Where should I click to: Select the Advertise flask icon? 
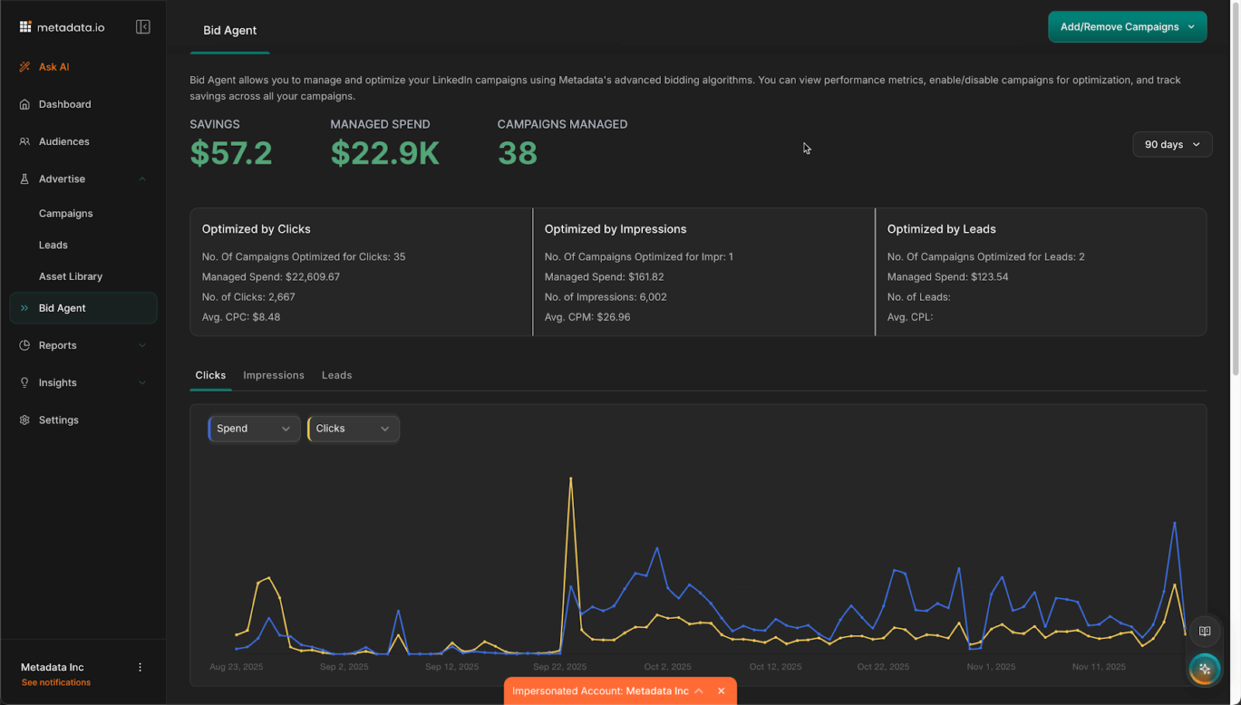[25, 178]
